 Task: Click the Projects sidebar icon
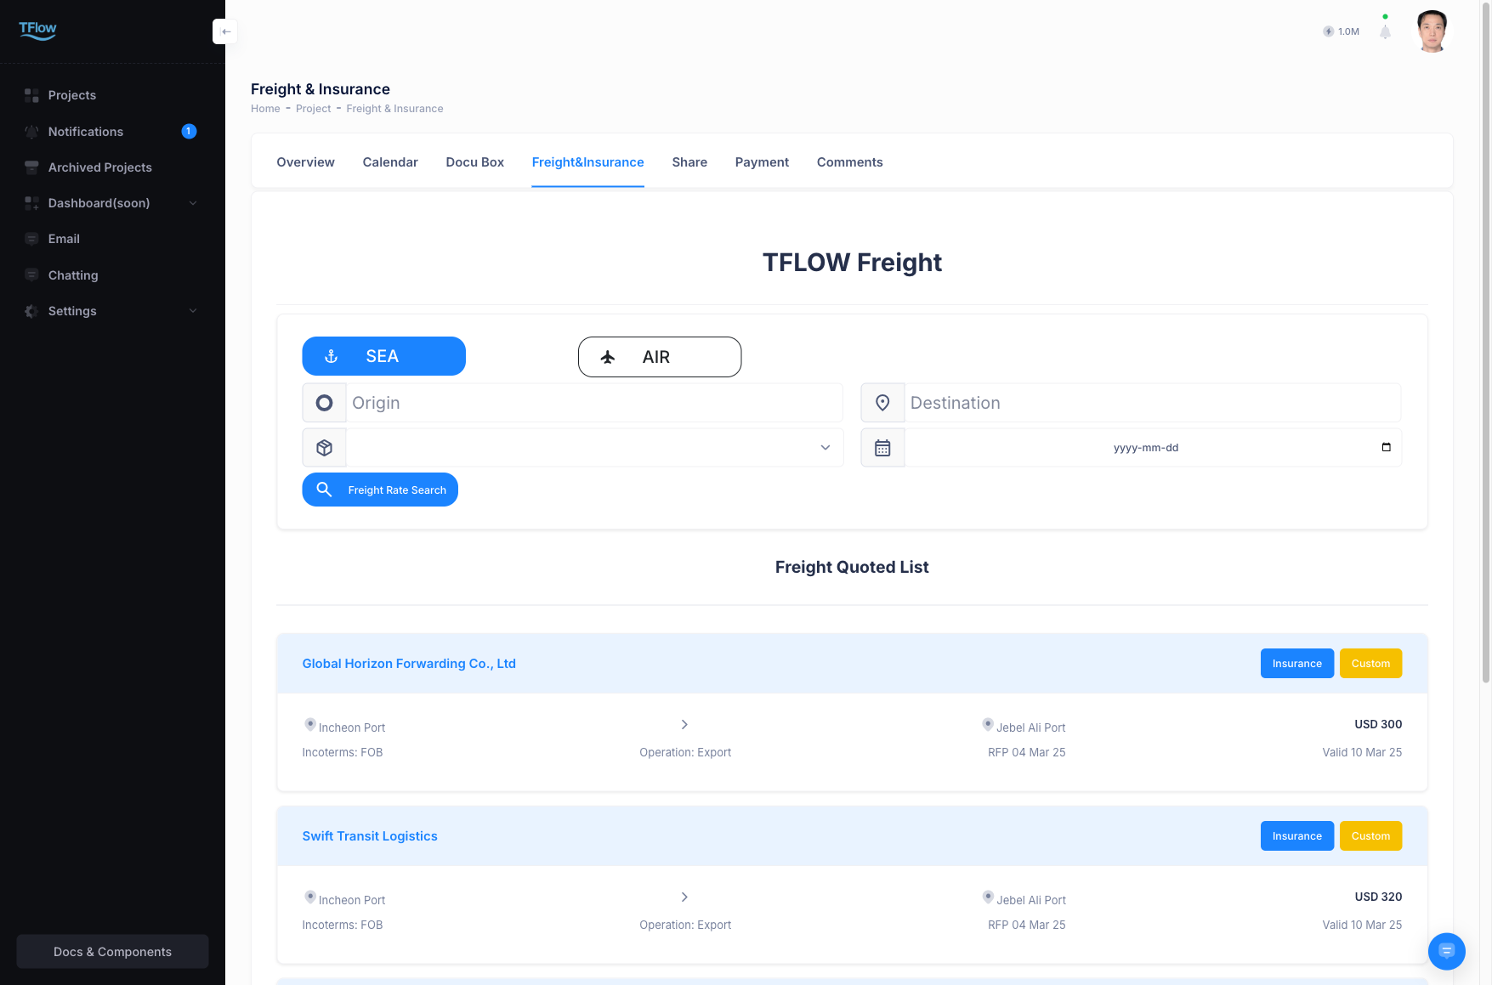coord(31,95)
